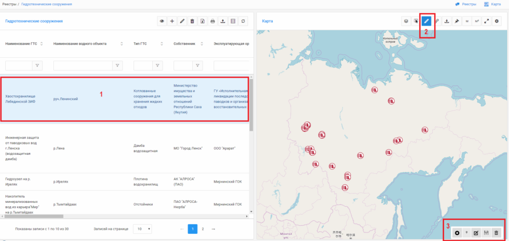Open the map layers stack icon

[405, 21]
